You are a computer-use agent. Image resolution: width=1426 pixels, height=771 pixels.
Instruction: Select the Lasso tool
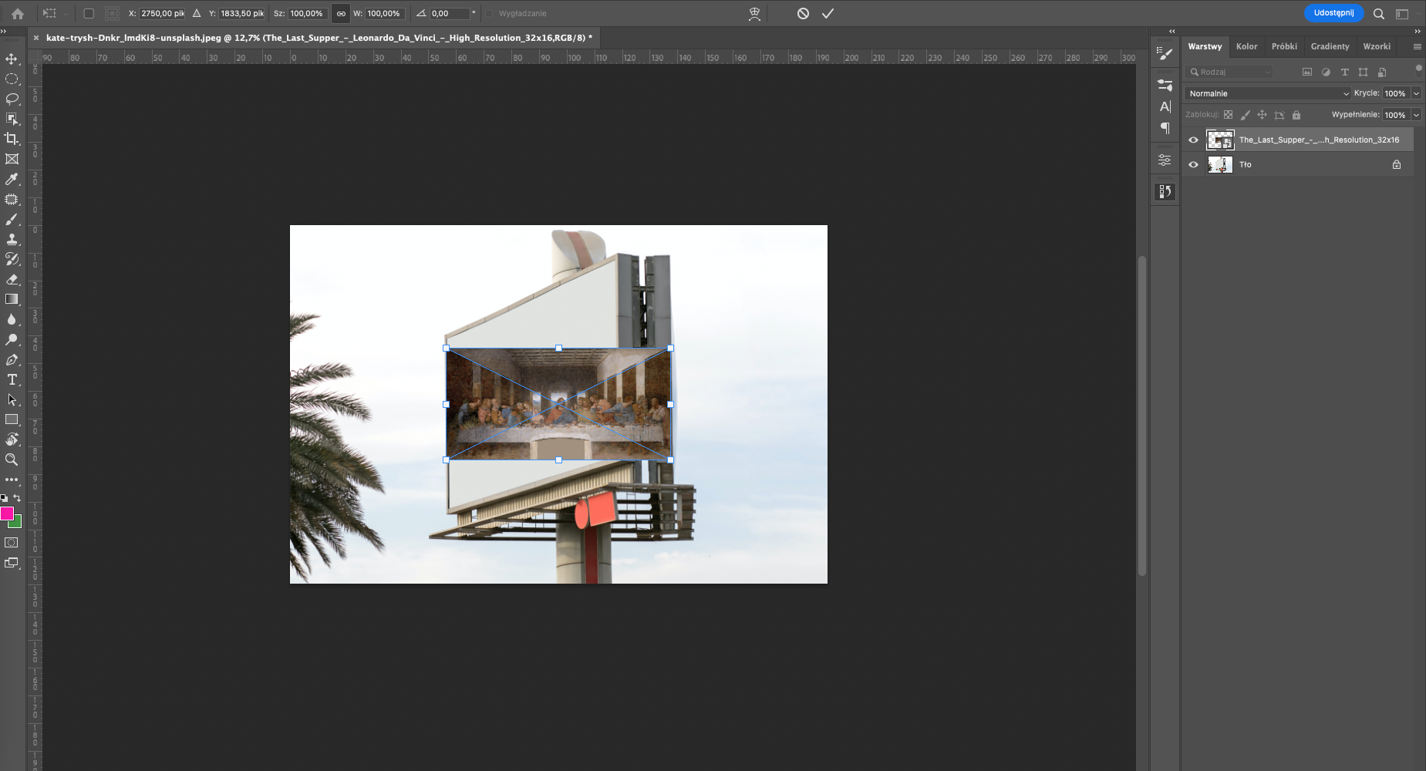coord(12,99)
